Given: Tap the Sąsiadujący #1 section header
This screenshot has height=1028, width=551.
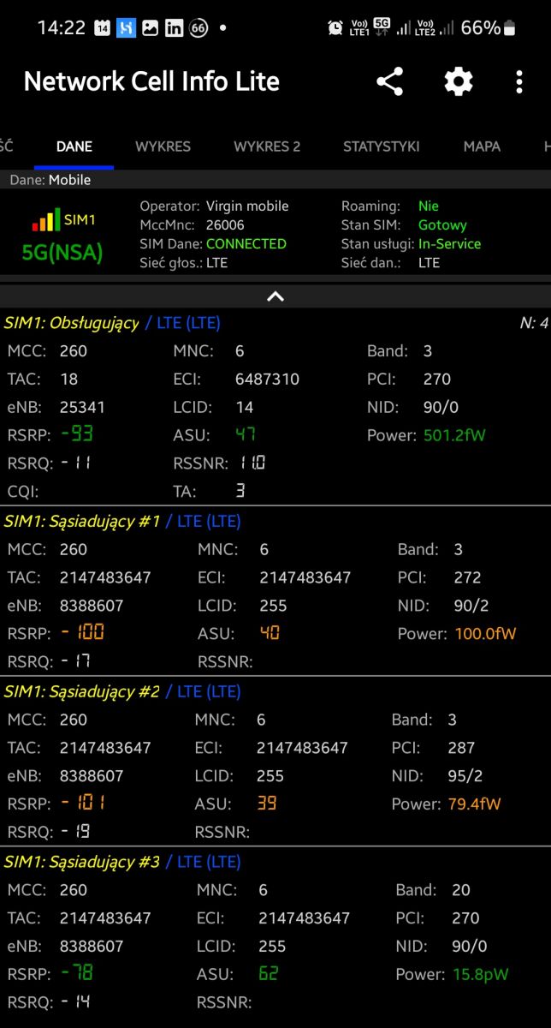Looking at the screenshot, I should coord(122,521).
